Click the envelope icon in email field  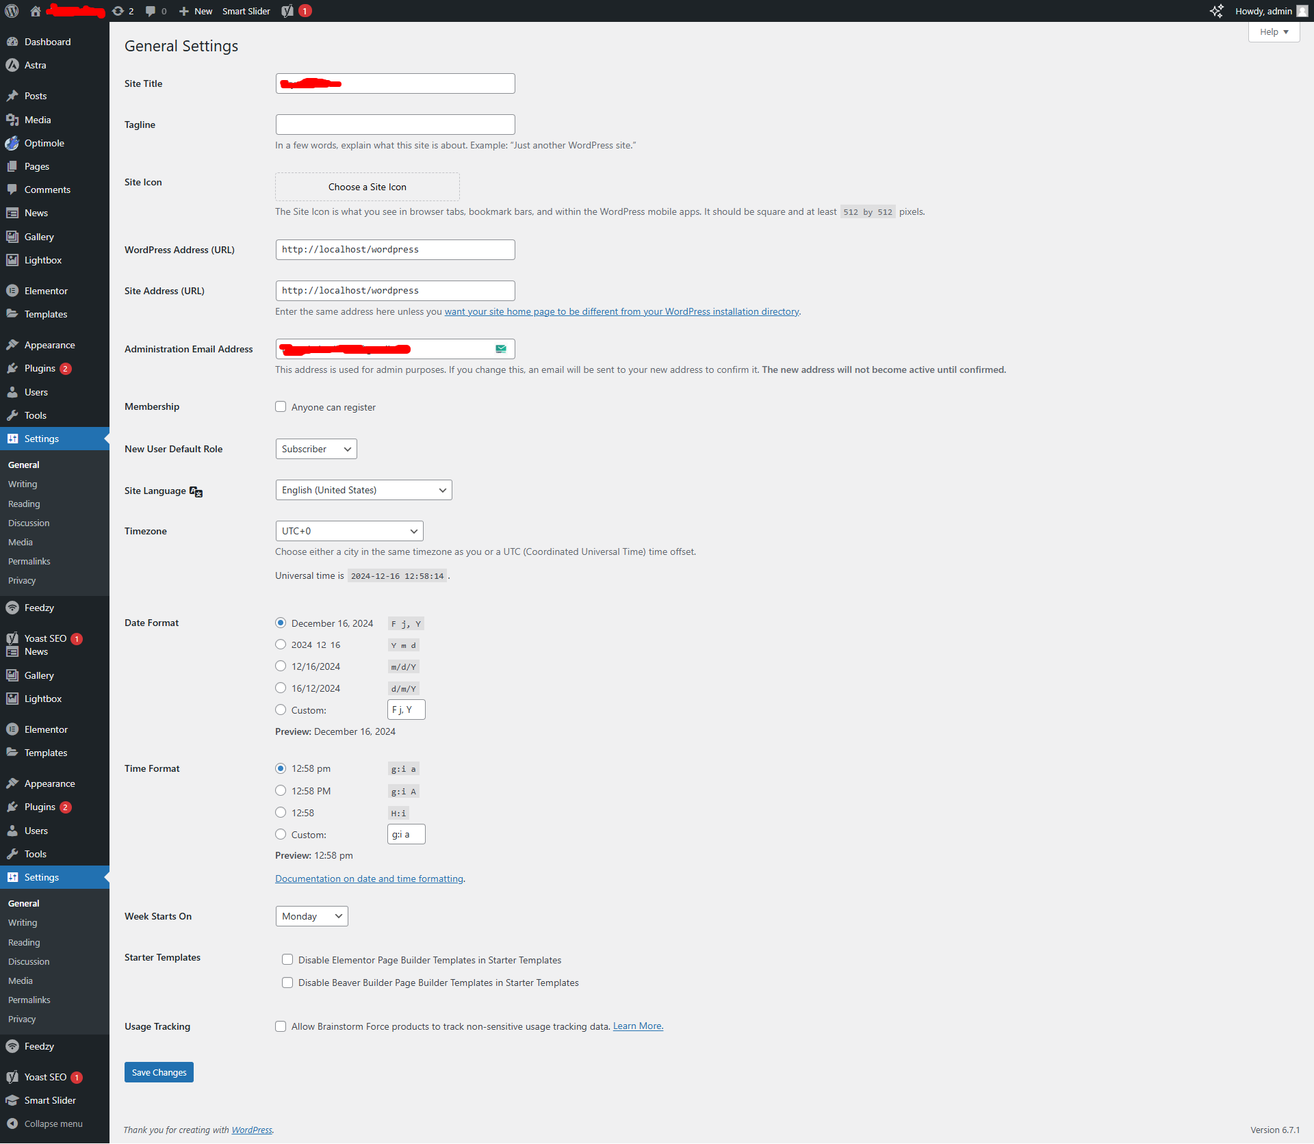click(x=501, y=349)
